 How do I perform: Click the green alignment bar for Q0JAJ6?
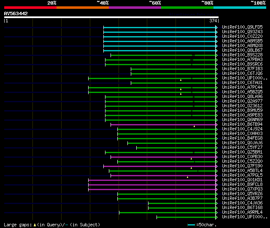(172, 143)
